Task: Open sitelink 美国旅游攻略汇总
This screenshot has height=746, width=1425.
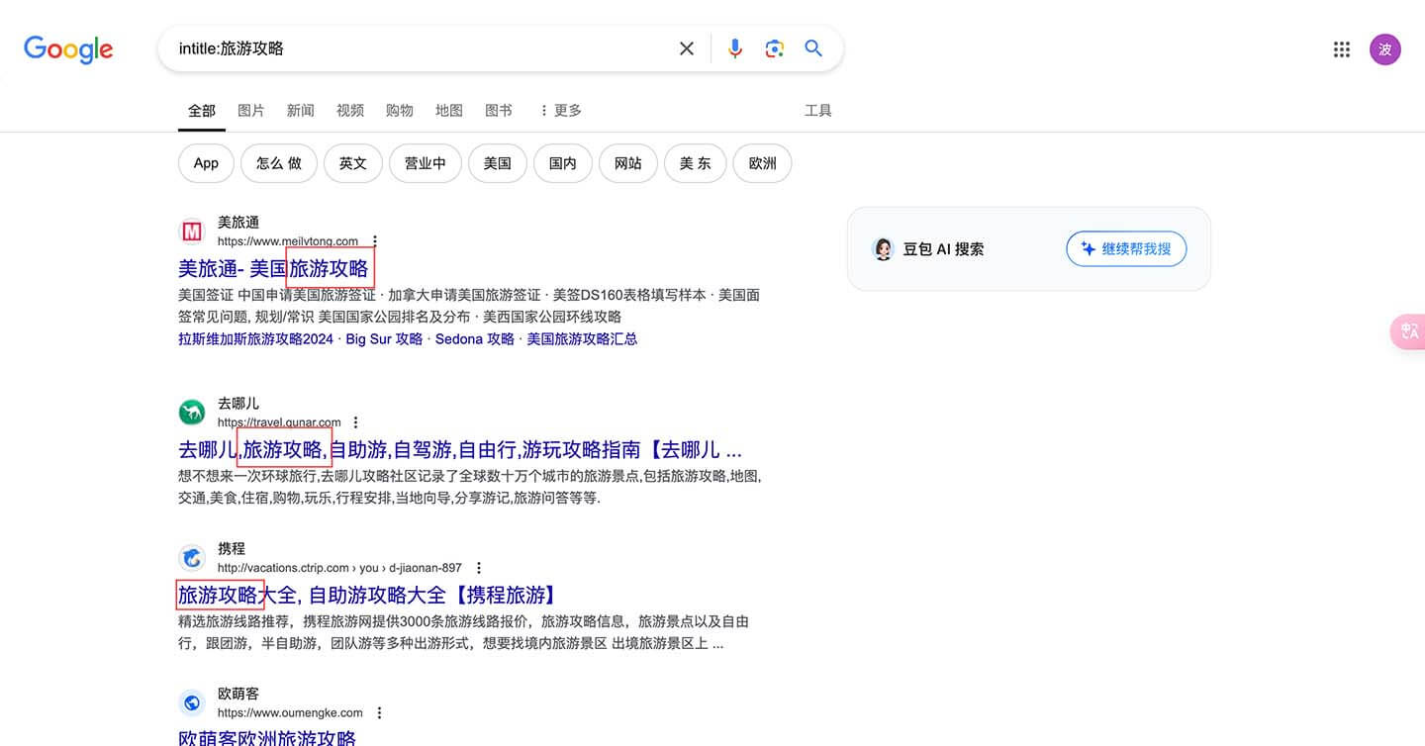Action: pos(582,338)
